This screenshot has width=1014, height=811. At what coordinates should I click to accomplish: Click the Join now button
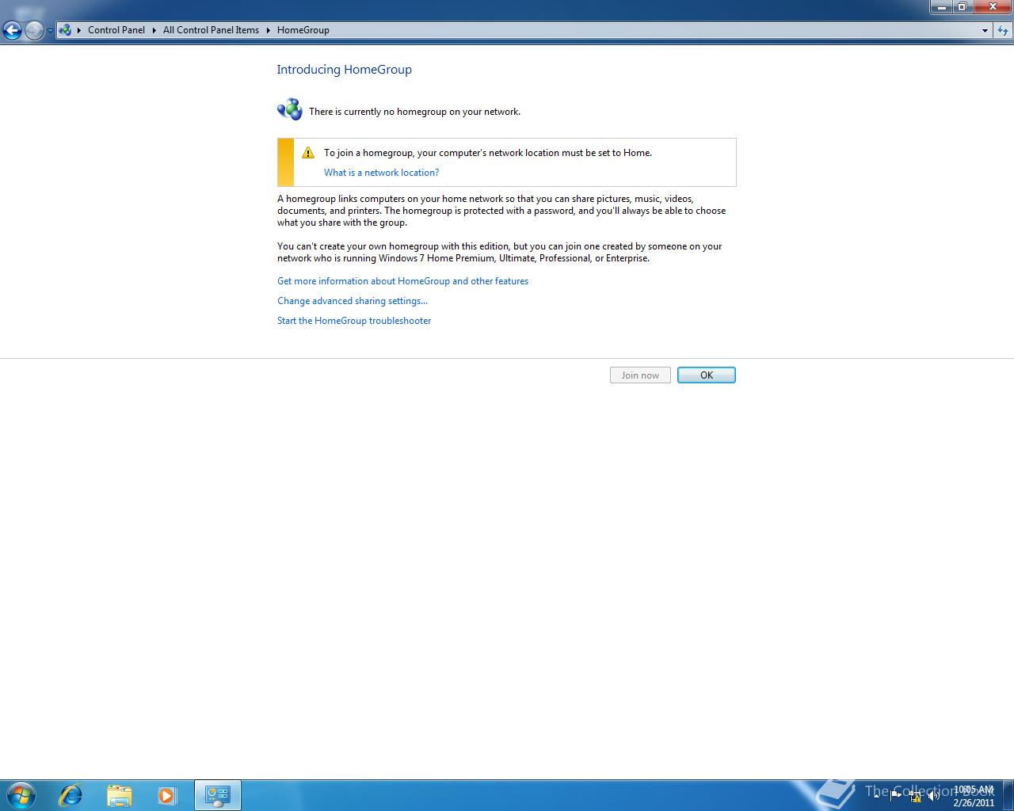640,375
